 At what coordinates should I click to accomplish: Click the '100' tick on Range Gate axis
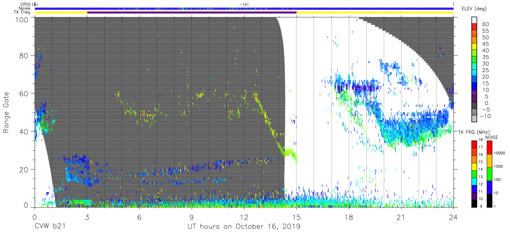click(x=22, y=19)
